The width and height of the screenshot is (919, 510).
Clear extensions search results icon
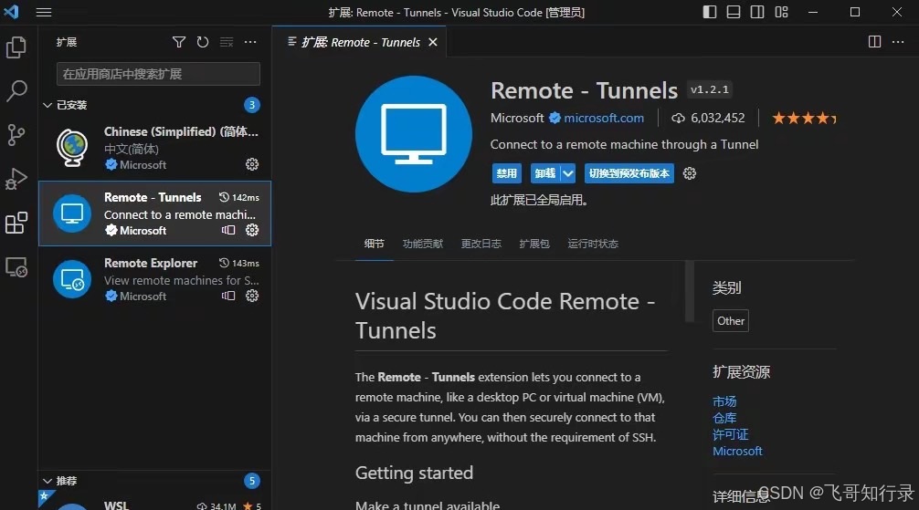[x=227, y=42]
